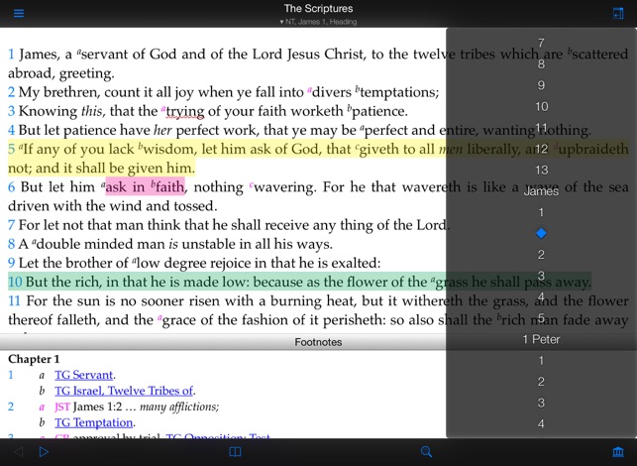Choose chapter 1 under the James heading
This screenshot has height=466, width=637.
(541, 212)
